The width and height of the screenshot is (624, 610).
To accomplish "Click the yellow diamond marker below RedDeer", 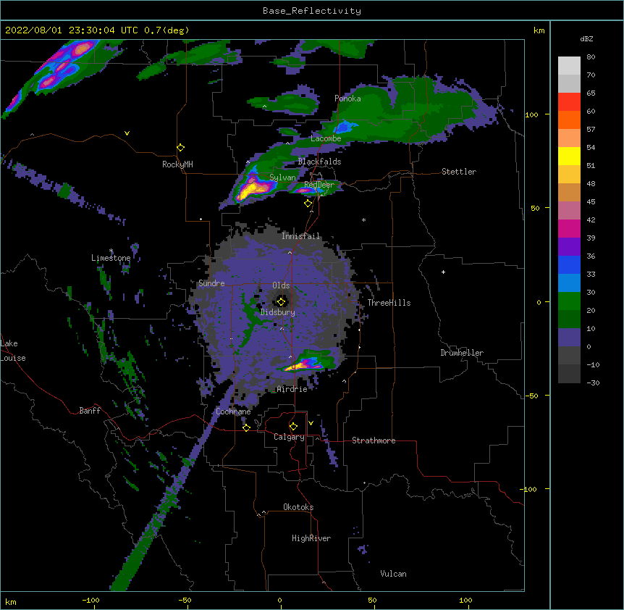I will point(308,204).
